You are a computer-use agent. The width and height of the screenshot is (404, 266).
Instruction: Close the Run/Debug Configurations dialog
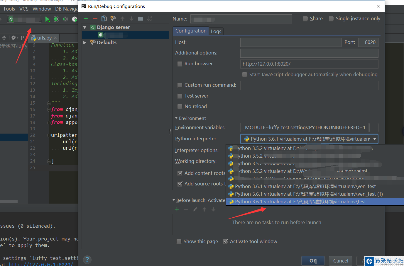click(x=378, y=6)
